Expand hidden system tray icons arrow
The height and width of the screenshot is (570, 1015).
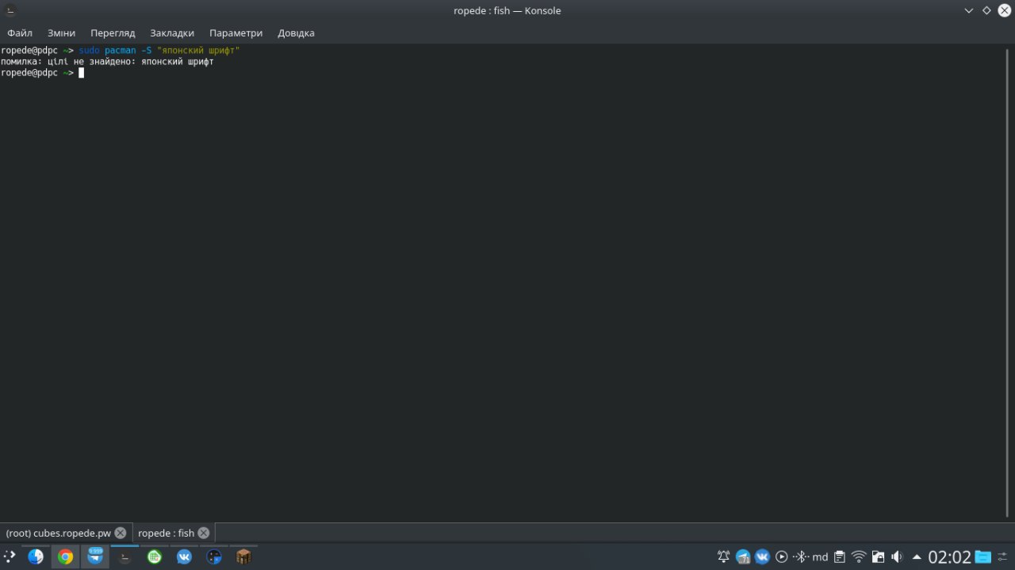coord(917,557)
